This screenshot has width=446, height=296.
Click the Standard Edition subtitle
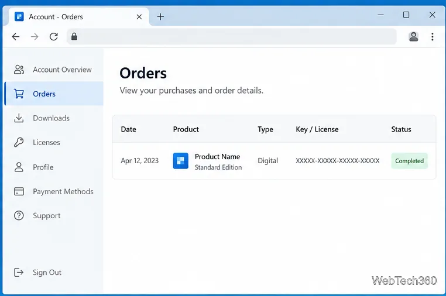218,167
